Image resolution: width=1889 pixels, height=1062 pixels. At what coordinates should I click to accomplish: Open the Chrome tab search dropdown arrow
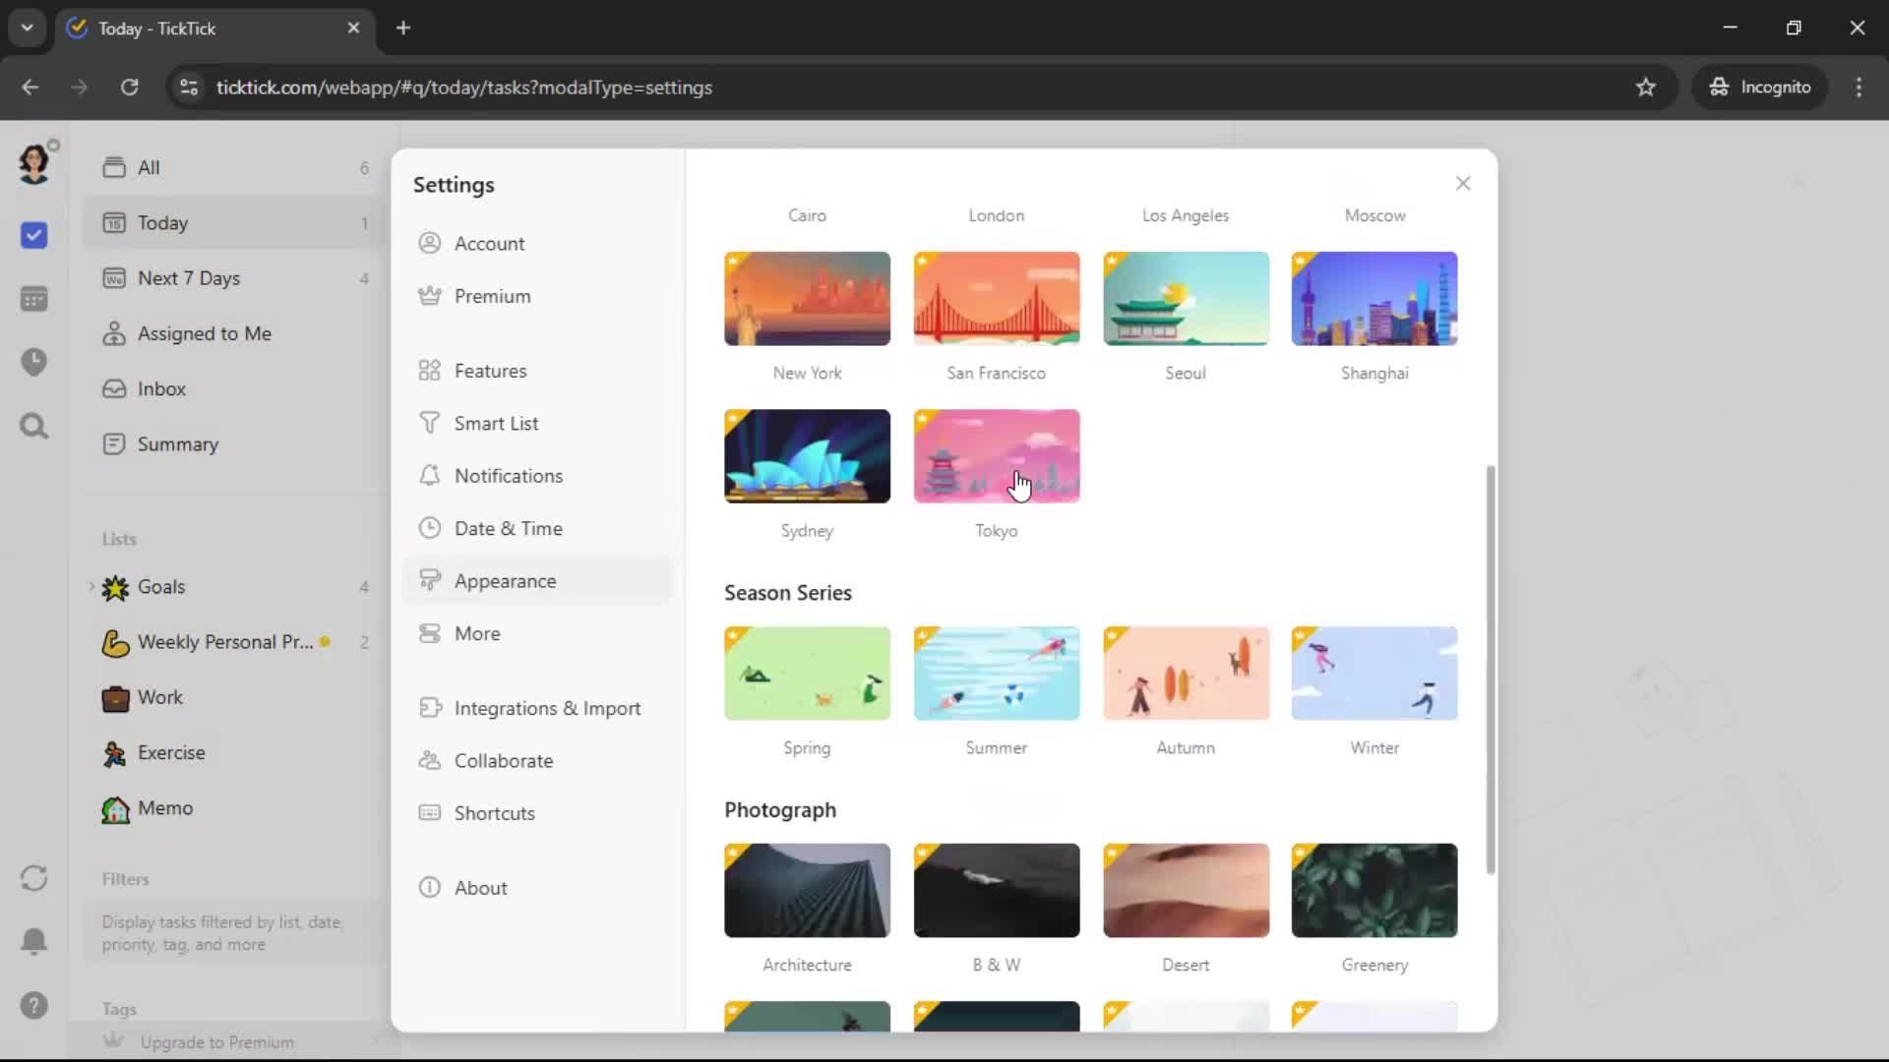[27, 28]
